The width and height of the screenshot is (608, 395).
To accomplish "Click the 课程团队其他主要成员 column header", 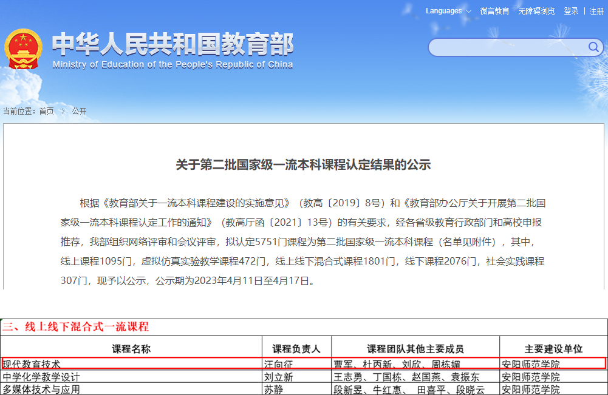I will pyautogui.click(x=415, y=348).
